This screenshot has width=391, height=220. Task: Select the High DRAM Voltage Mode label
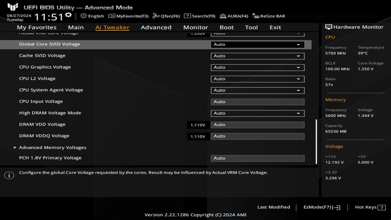(x=50, y=113)
